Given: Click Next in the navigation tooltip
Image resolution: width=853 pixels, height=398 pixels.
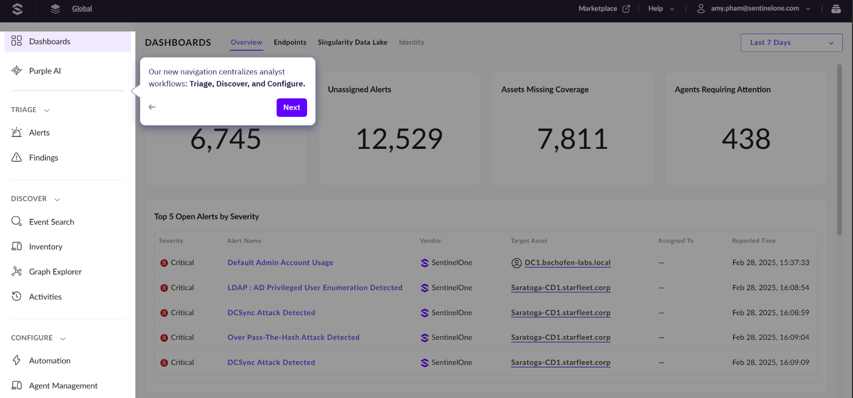Looking at the screenshot, I should 292,107.
